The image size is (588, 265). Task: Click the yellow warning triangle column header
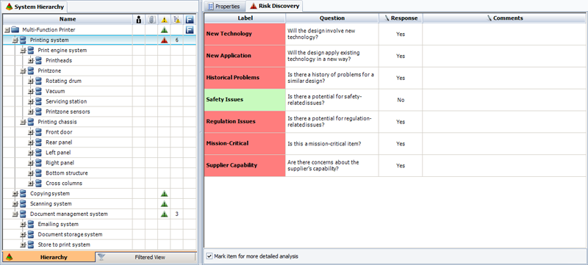[164, 19]
